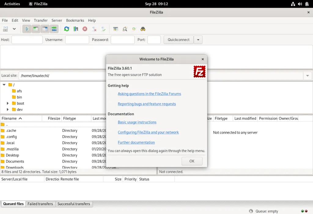313x214 pixels.
Task: Click the process queue toolbar icon
Action: coord(75,29)
